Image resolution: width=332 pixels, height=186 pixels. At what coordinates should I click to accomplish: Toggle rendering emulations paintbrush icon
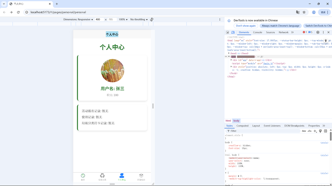pos(320,131)
